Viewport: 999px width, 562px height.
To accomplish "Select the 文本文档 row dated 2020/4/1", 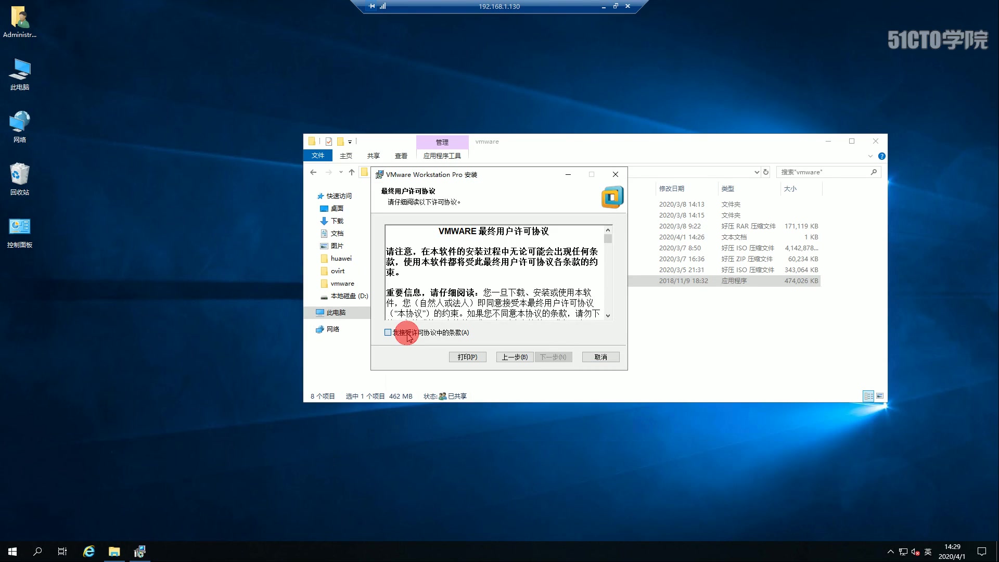I will click(723, 237).
